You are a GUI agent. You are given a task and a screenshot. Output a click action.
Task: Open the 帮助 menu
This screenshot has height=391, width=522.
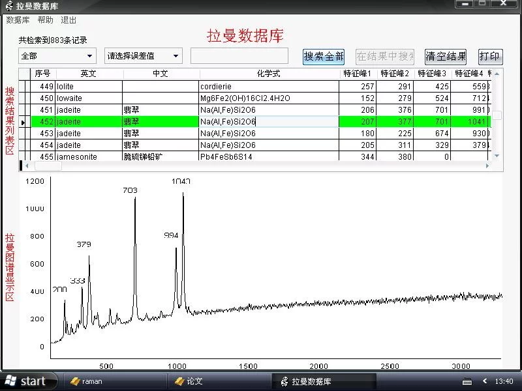(46, 20)
